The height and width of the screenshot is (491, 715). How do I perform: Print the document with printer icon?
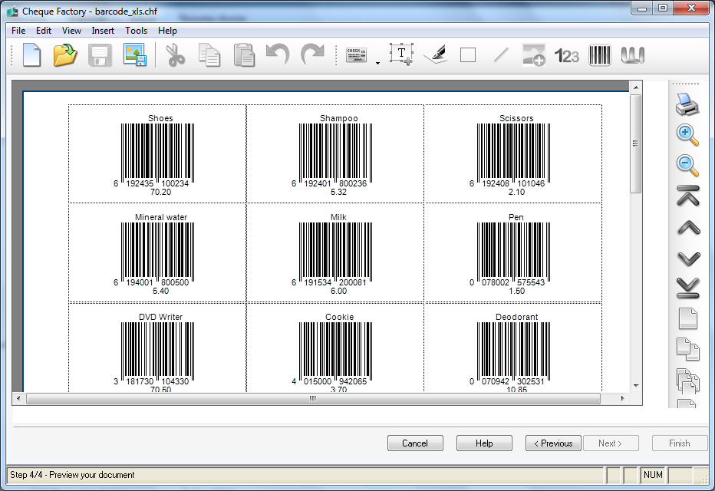(687, 104)
